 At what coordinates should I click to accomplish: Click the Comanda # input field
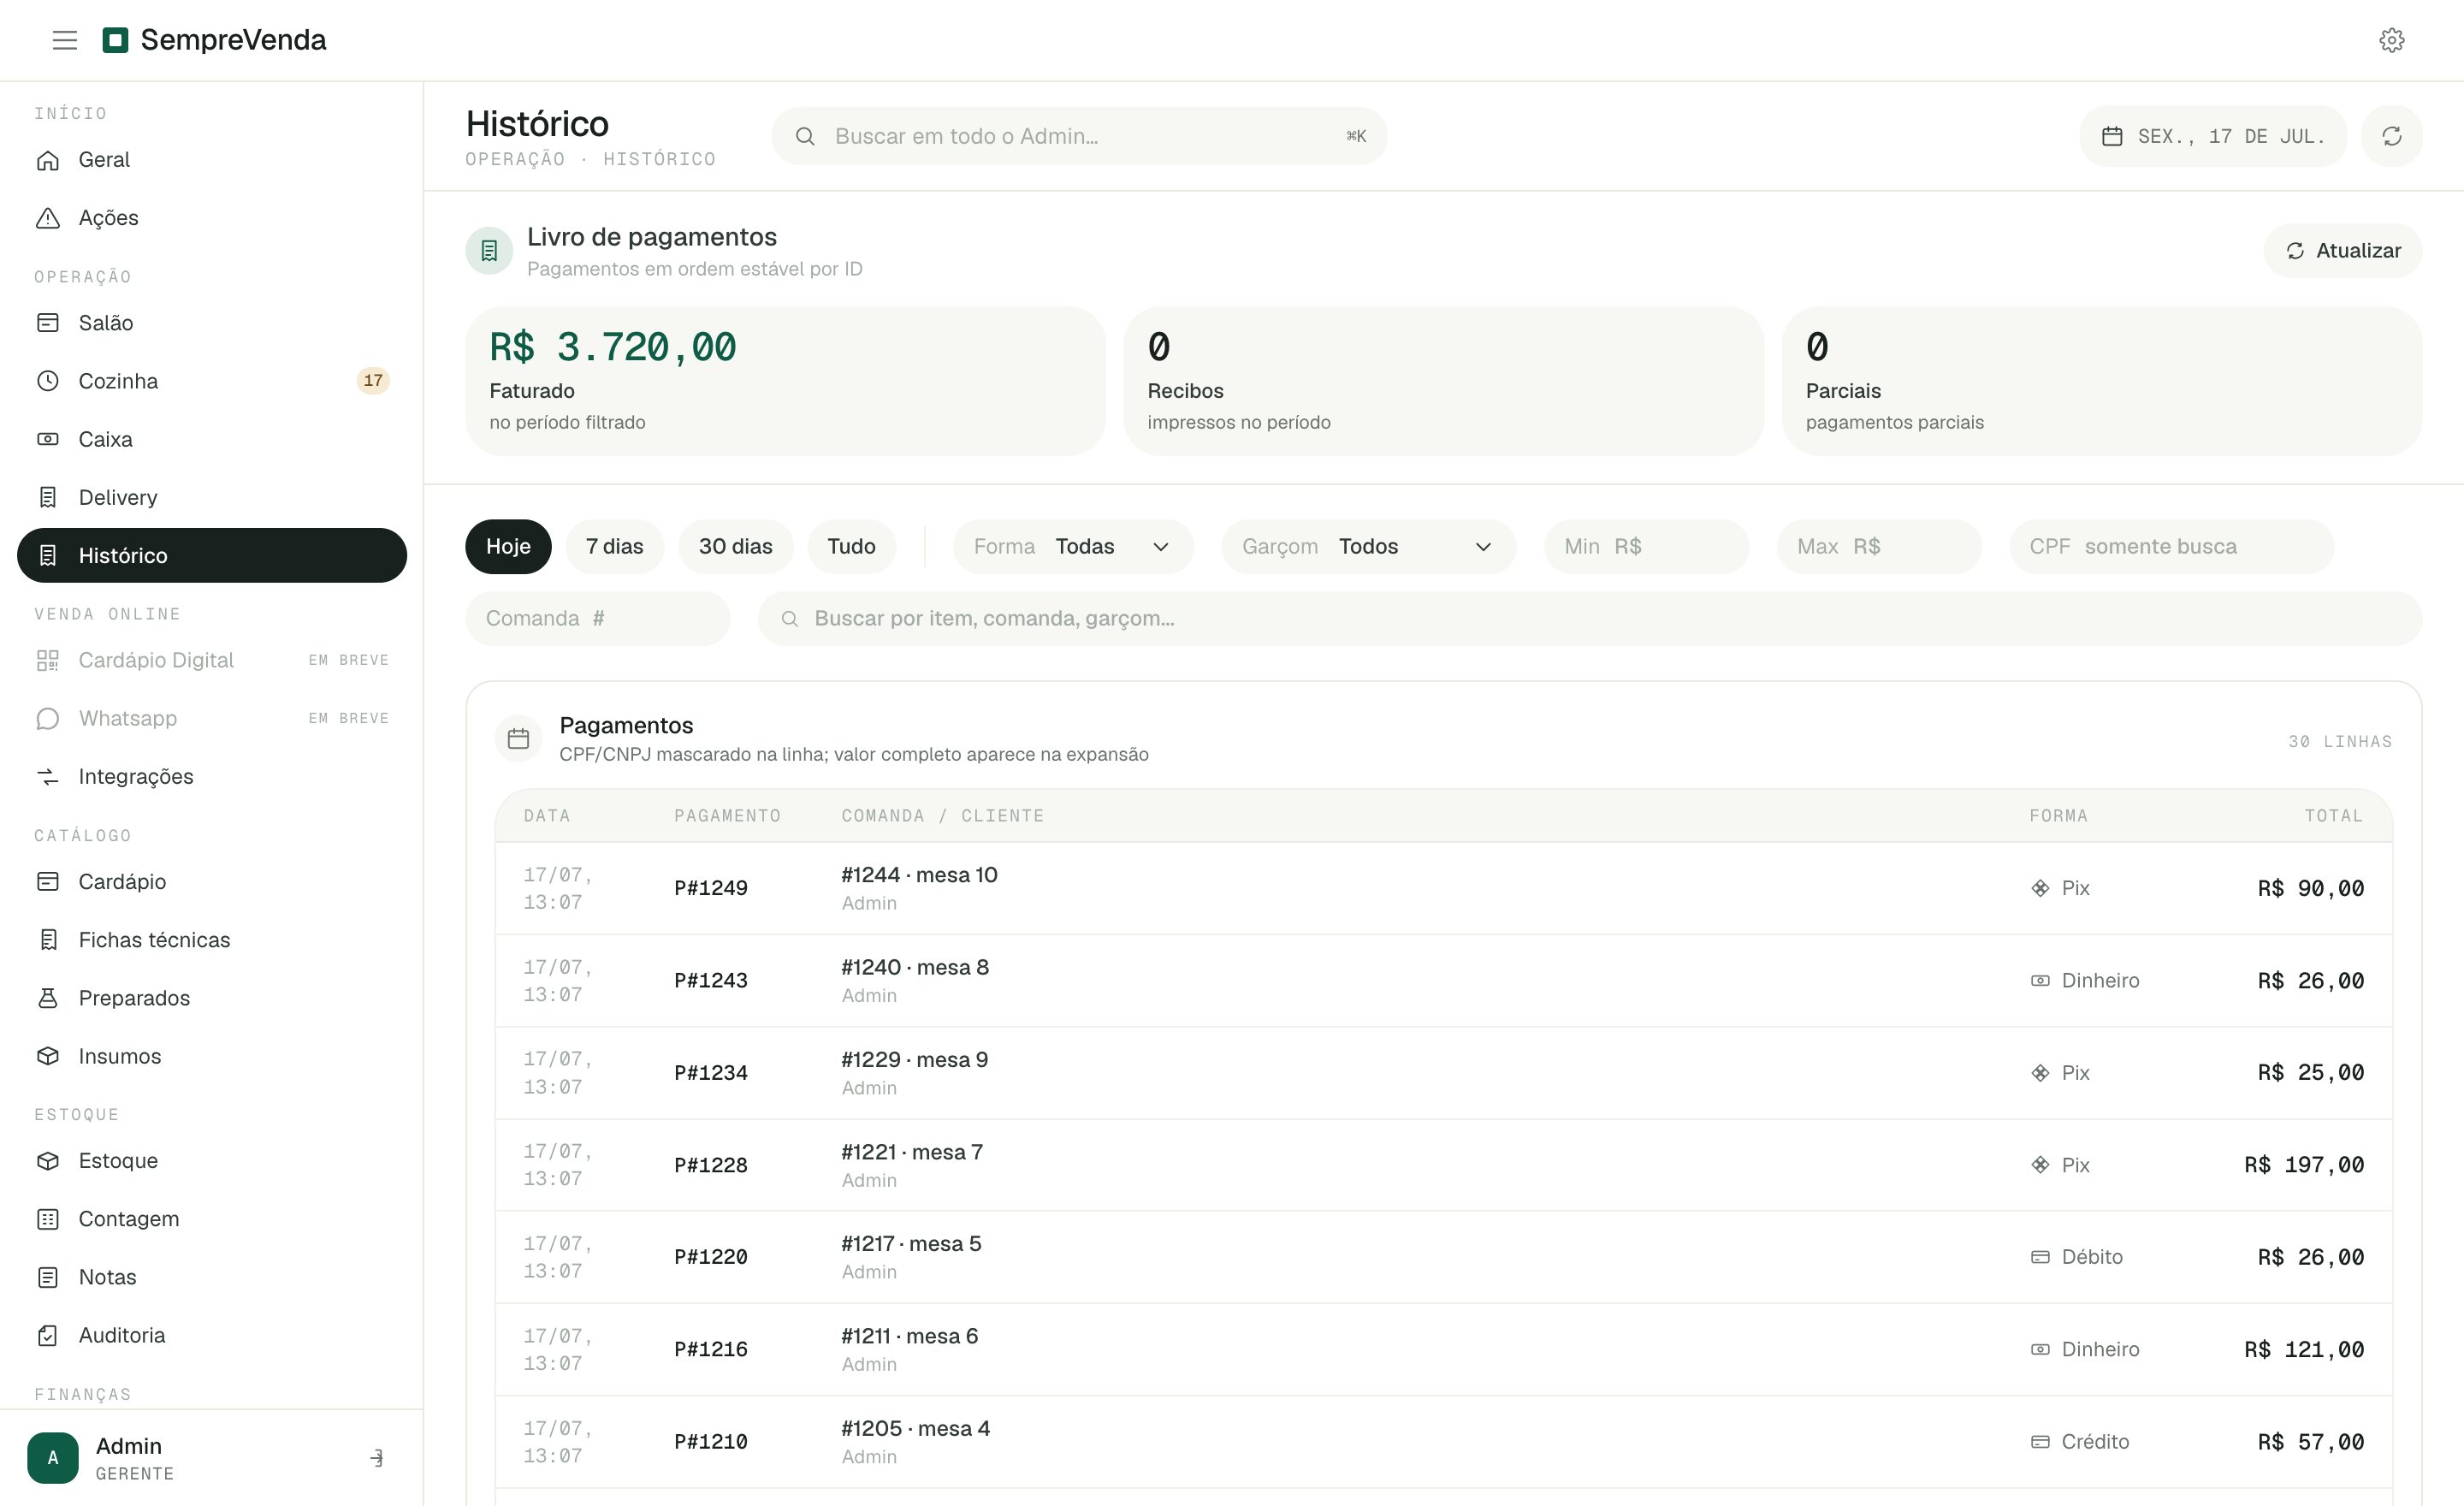click(x=597, y=618)
